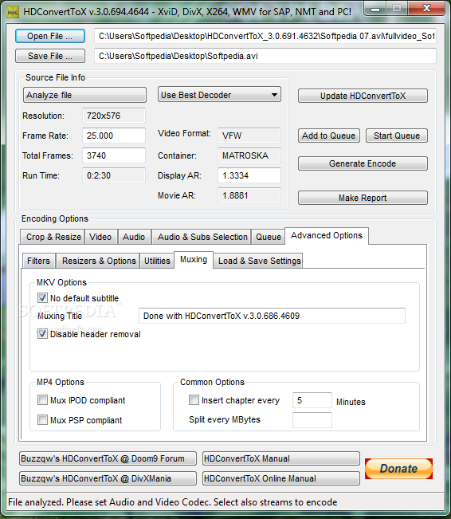Open Buzzqw's HDConvertToX @ DivXMania
Viewport: 451px width, 519px height.
click(108, 478)
